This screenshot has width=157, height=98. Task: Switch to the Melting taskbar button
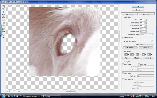tap(51, 96)
